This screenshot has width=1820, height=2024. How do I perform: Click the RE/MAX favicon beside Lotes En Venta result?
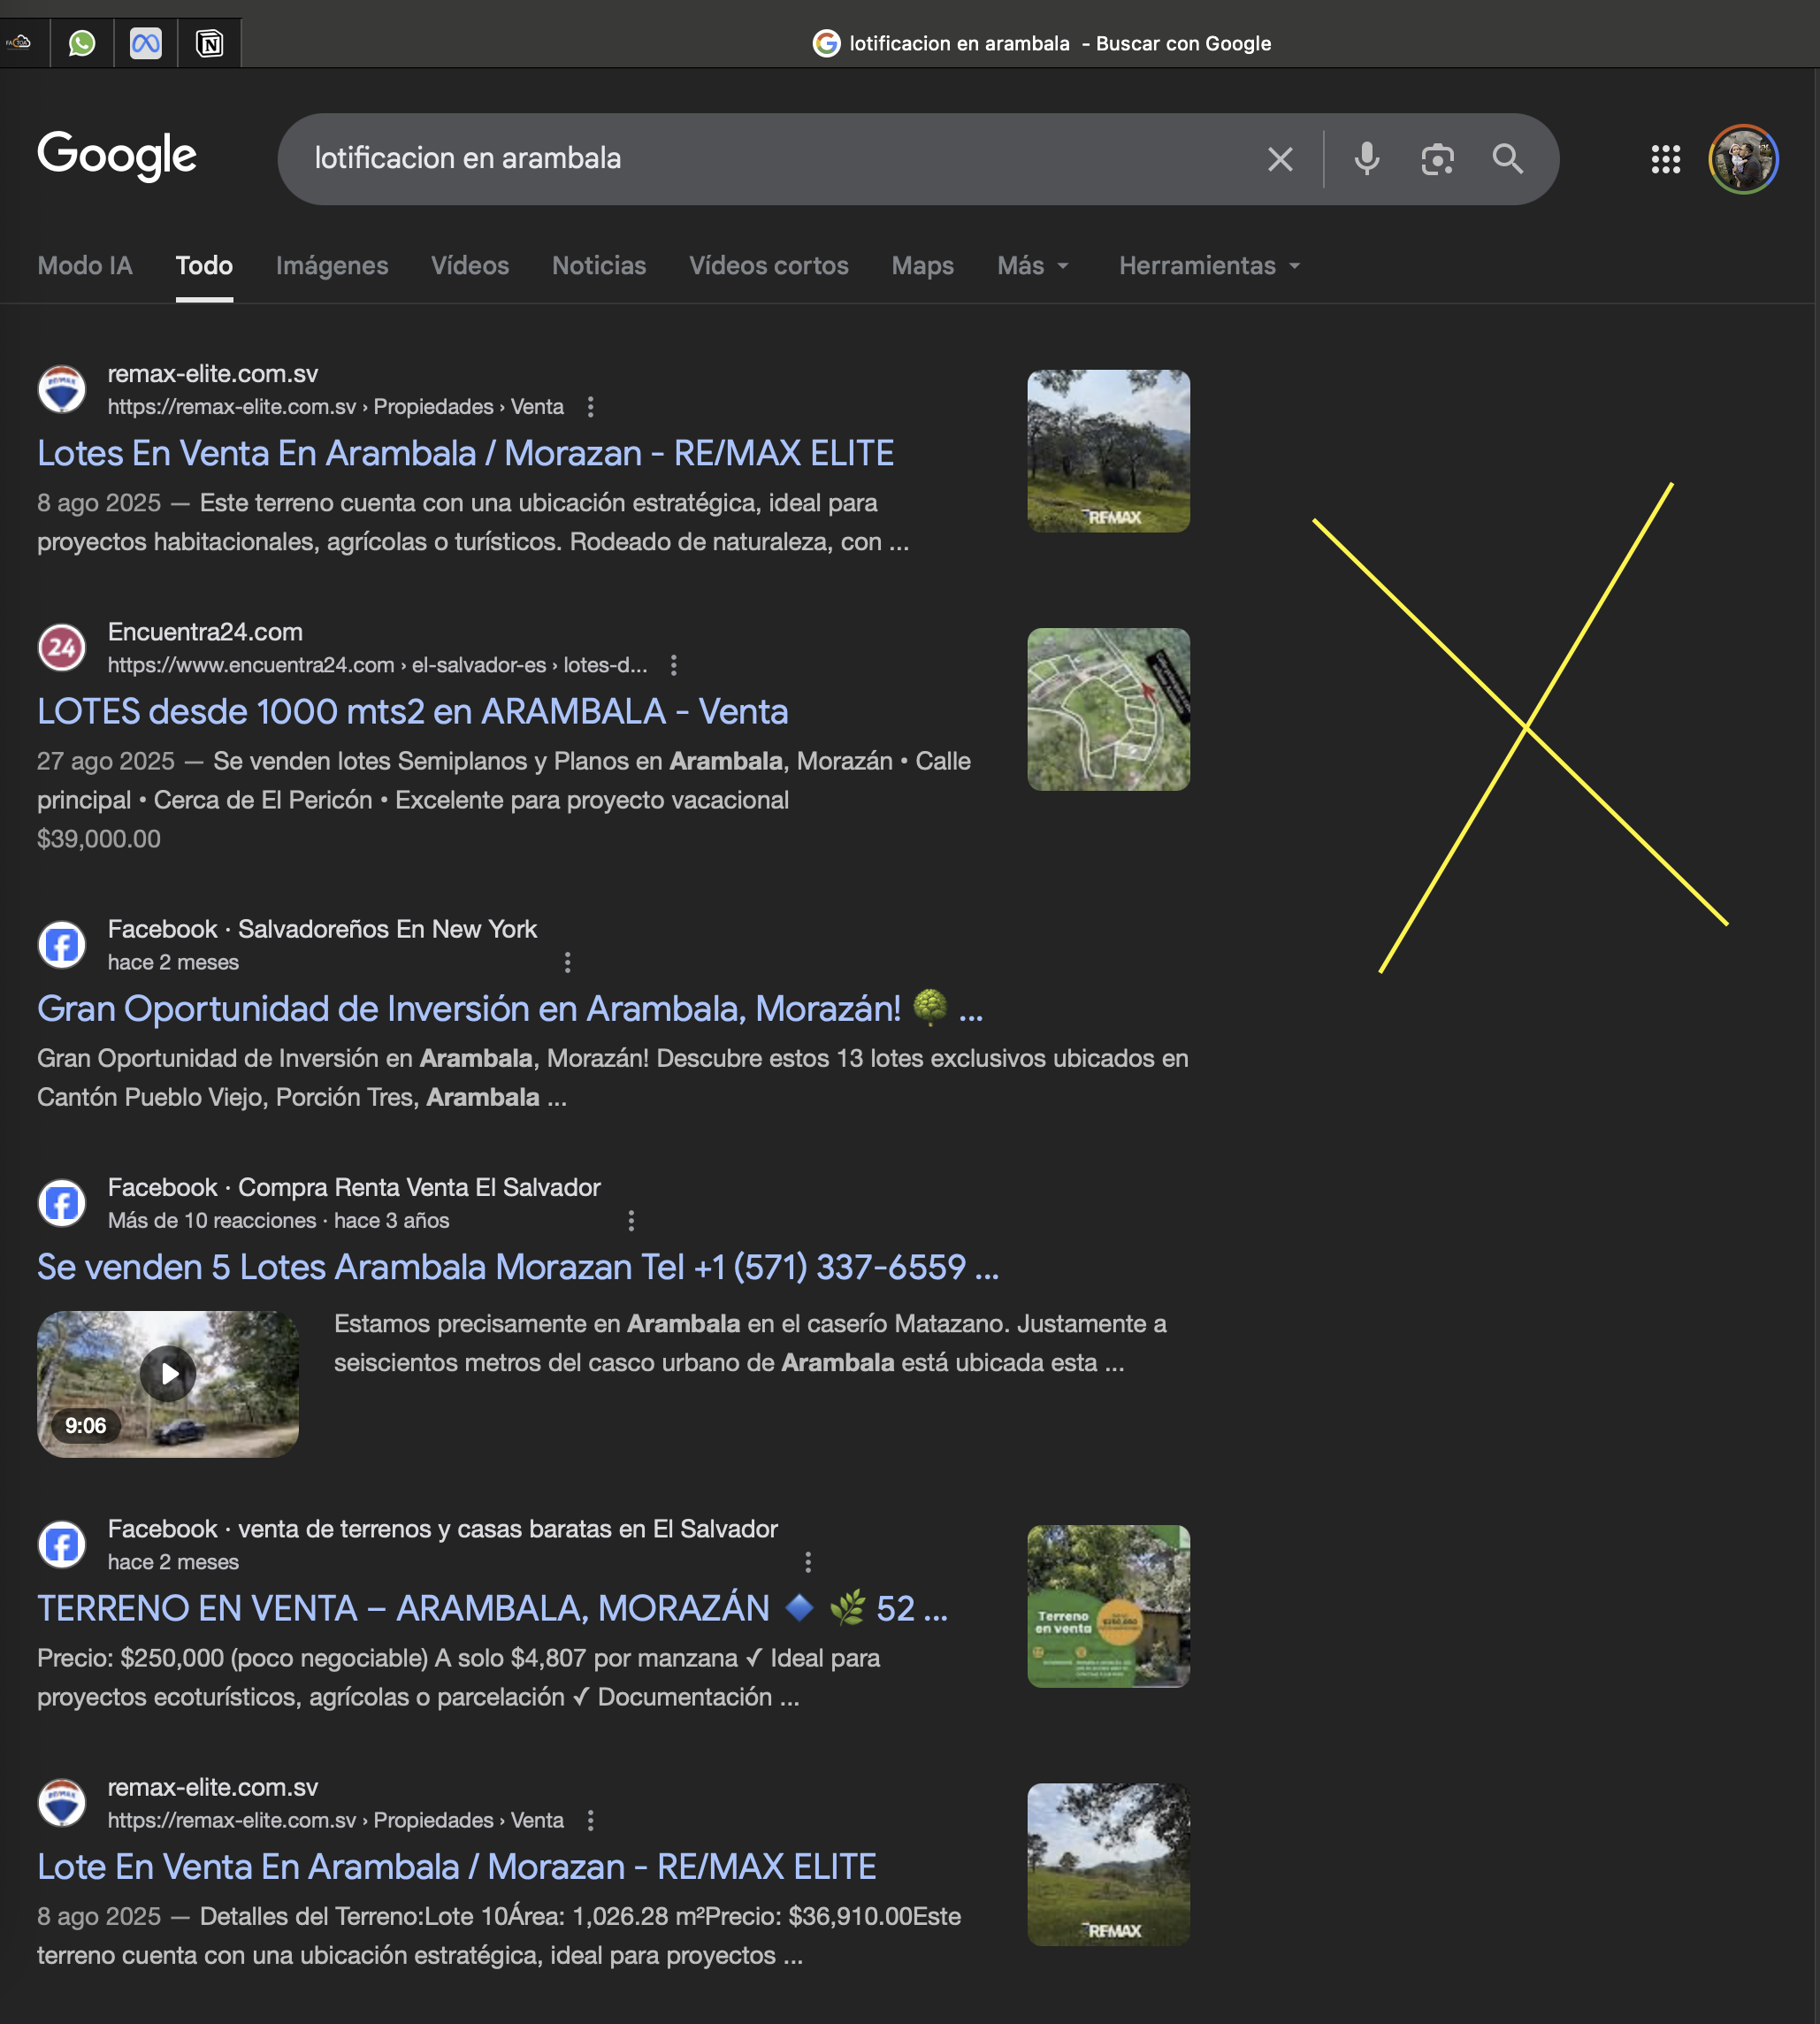tap(62, 389)
